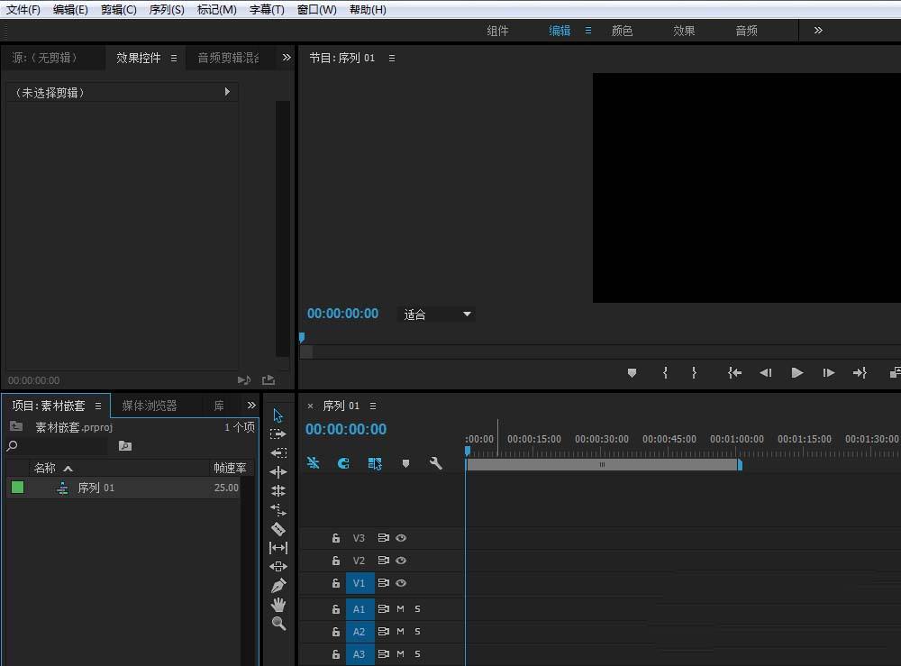Select the Razor tool

coord(278,530)
